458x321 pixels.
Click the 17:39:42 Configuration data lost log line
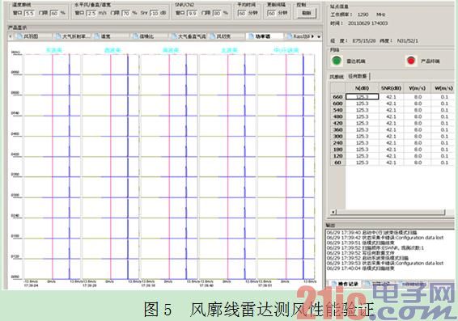[x=385, y=238]
